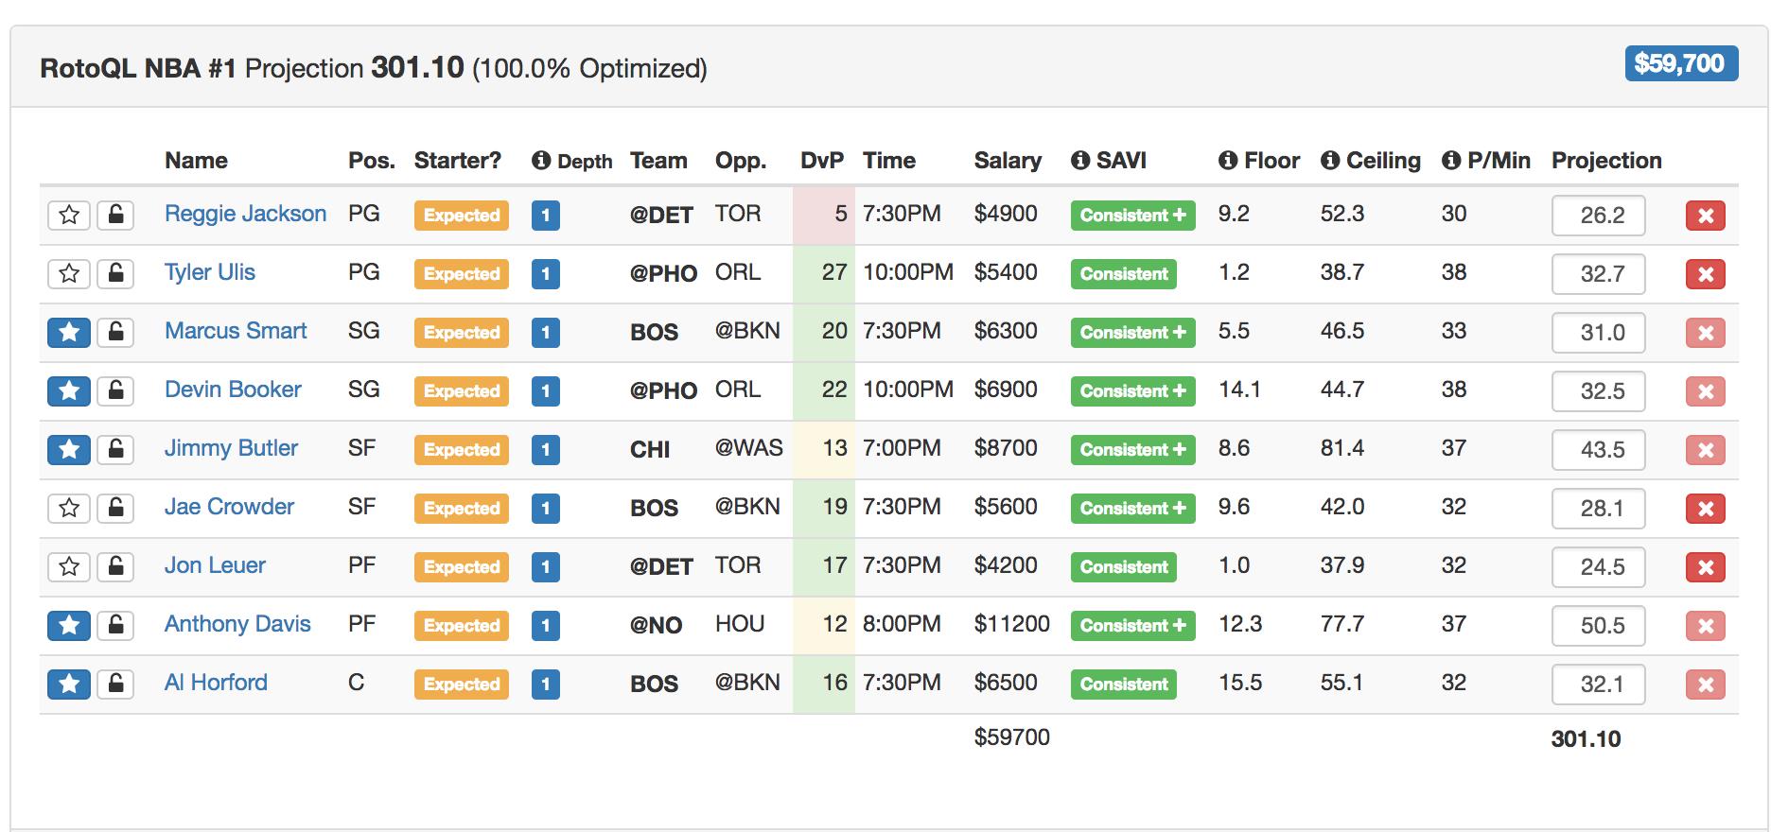The height and width of the screenshot is (832, 1771).
Task: Open Marcus Smart's player link
Action: (x=236, y=331)
